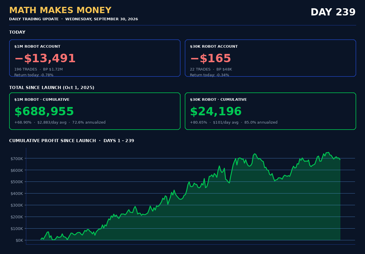Select the TODAY section heading

[x=17, y=33]
